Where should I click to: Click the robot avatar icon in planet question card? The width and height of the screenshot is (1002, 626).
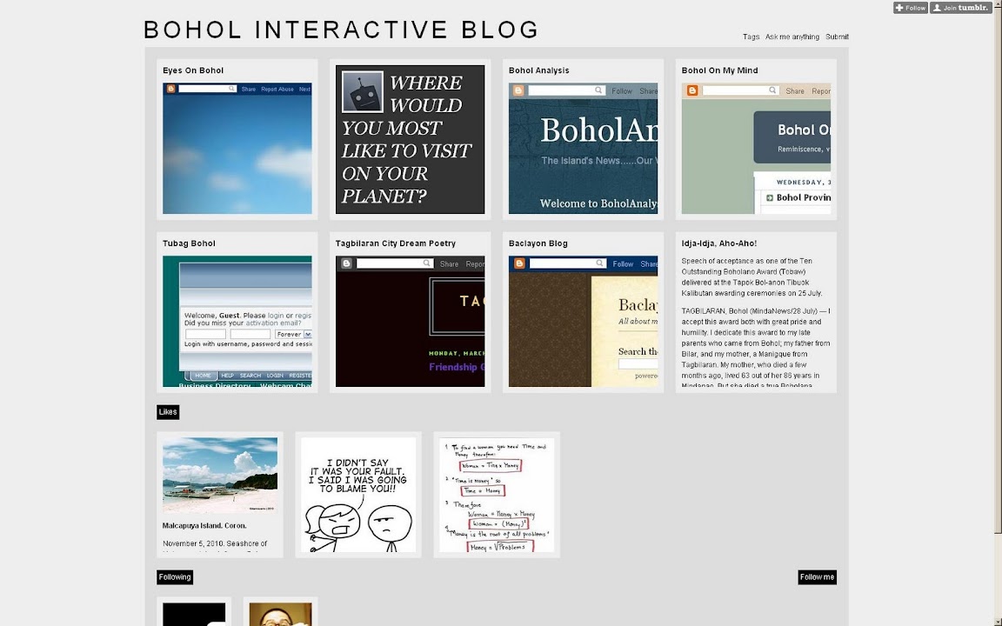(x=363, y=92)
